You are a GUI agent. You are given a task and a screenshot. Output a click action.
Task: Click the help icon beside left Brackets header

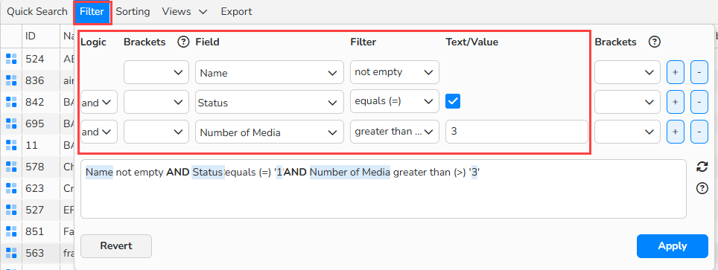(183, 42)
